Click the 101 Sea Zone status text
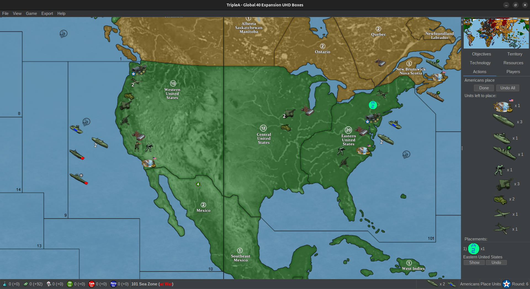This screenshot has width=530, height=289. click(x=152, y=284)
